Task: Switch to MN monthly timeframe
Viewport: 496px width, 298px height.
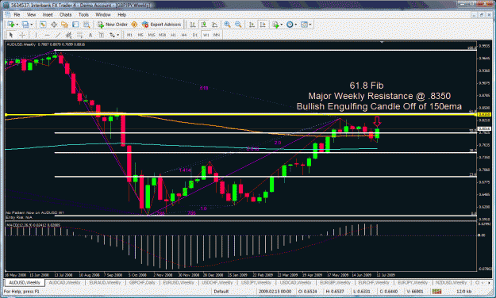Action: click(x=217, y=35)
